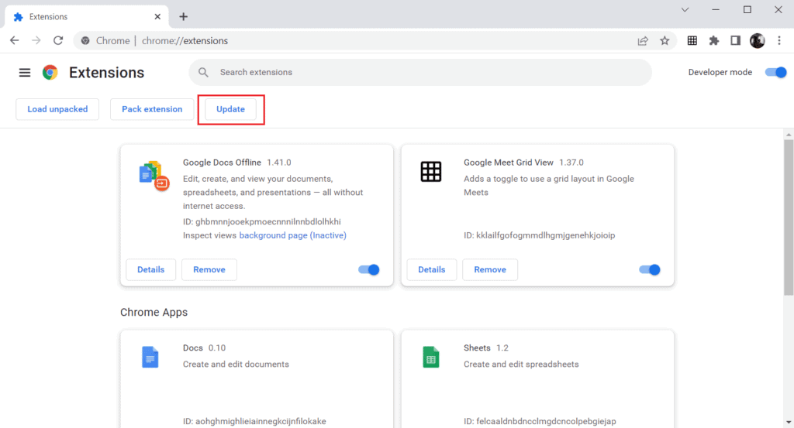Select the Extensions browser tab
794x428 pixels.
(x=86, y=17)
